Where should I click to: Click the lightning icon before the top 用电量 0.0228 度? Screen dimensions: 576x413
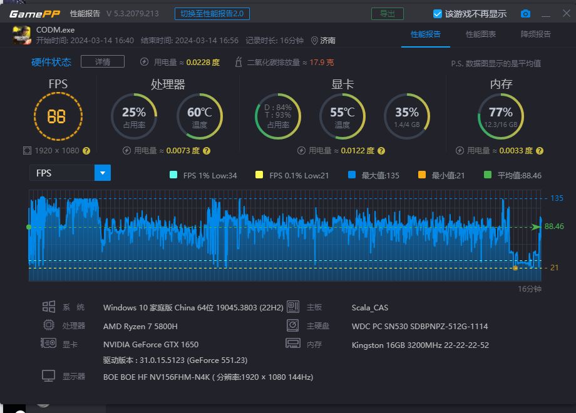[144, 62]
